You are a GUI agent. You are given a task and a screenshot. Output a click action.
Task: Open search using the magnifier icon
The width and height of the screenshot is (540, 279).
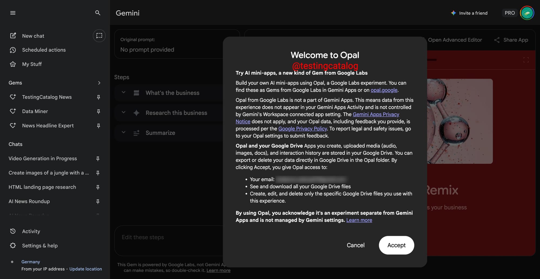tap(98, 13)
